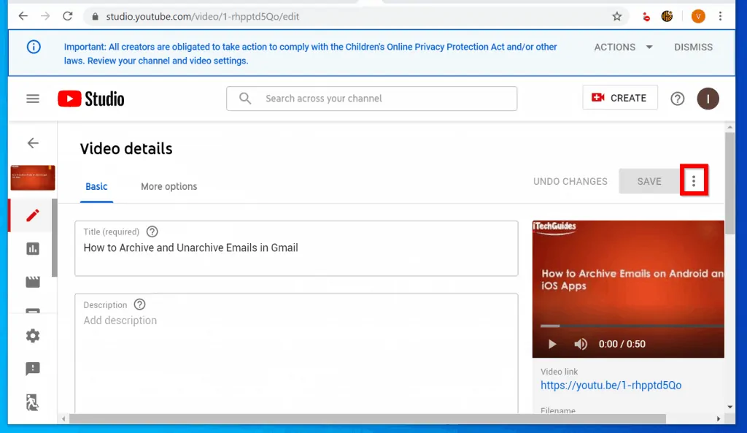This screenshot has width=747, height=433.
Task: Switch to the More options tab
Action: pos(169,186)
